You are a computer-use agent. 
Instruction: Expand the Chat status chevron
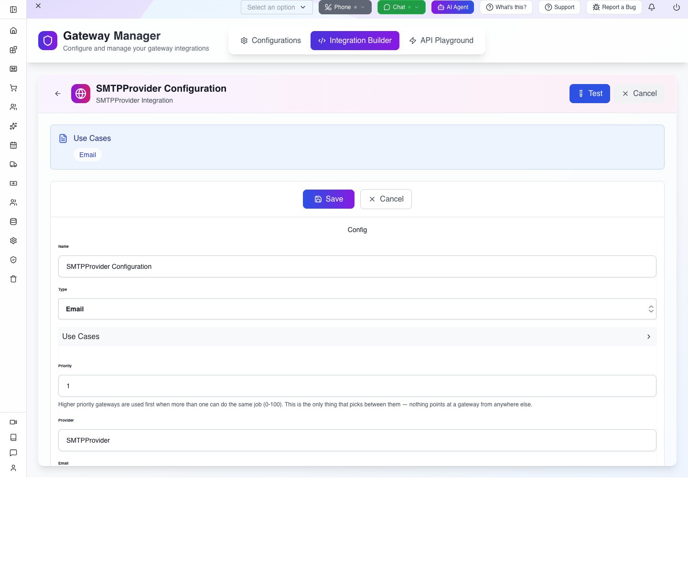pyautogui.click(x=417, y=7)
